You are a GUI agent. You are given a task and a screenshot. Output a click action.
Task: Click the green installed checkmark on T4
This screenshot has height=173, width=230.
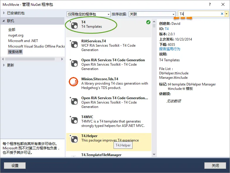click(148, 22)
